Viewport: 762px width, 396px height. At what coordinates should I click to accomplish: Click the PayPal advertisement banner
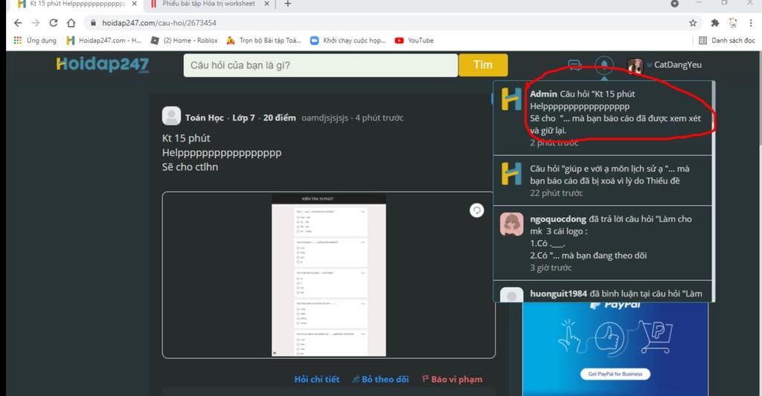point(615,348)
